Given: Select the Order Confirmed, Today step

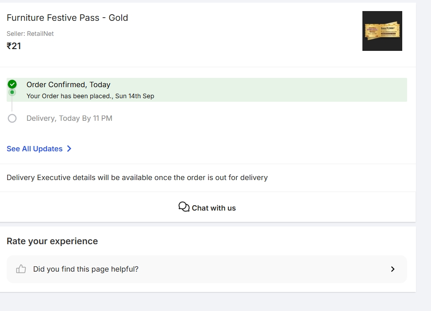Looking at the screenshot, I should tap(69, 84).
